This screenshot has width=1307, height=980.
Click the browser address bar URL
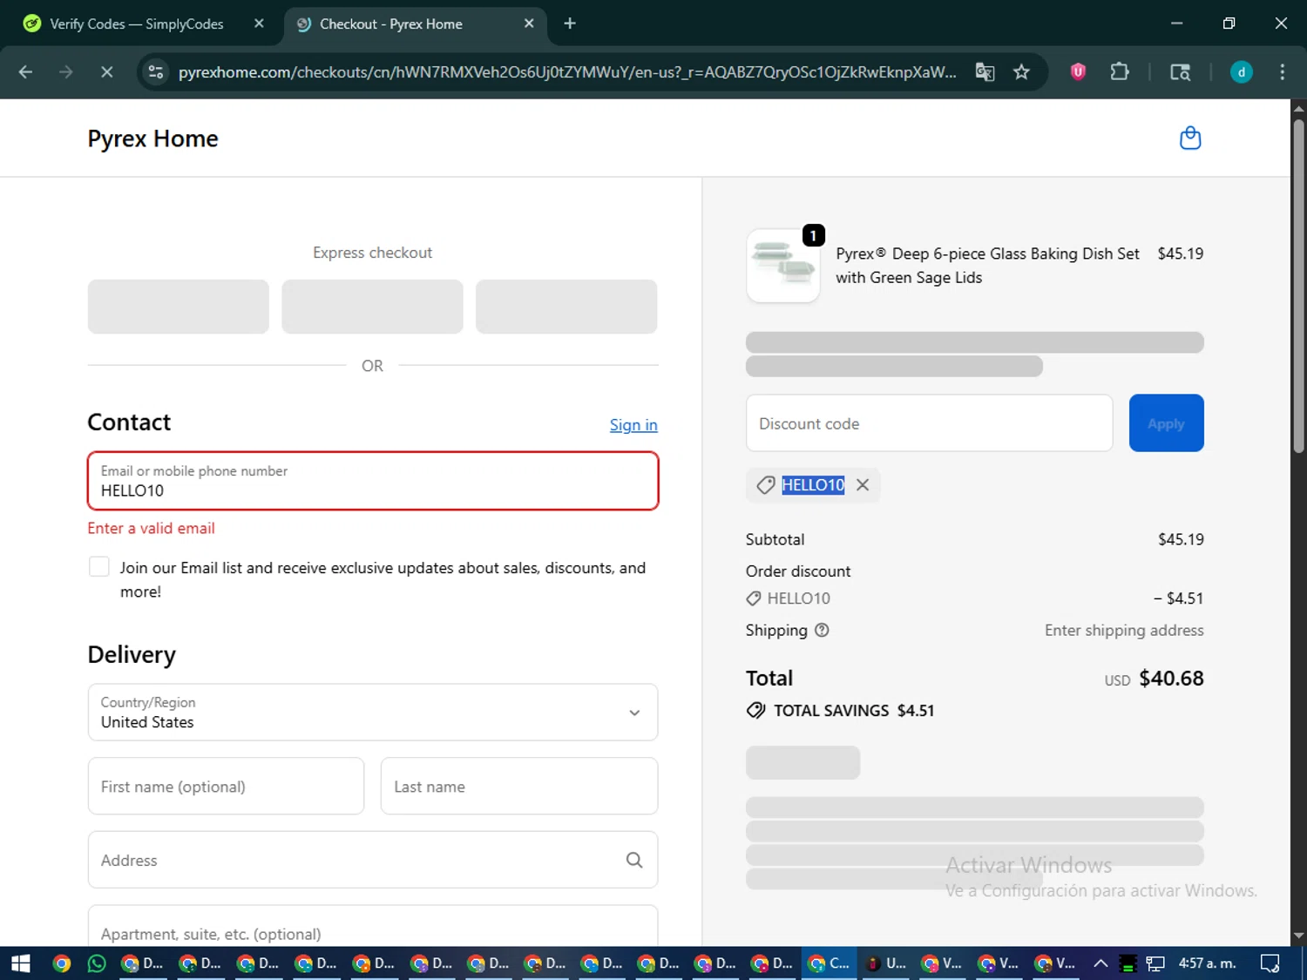pyautogui.click(x=567, y=72)
